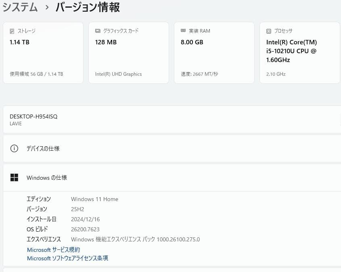Open the プロセッサ summary card
Viewport: 341px width, 272px height.
pos(300,52)
